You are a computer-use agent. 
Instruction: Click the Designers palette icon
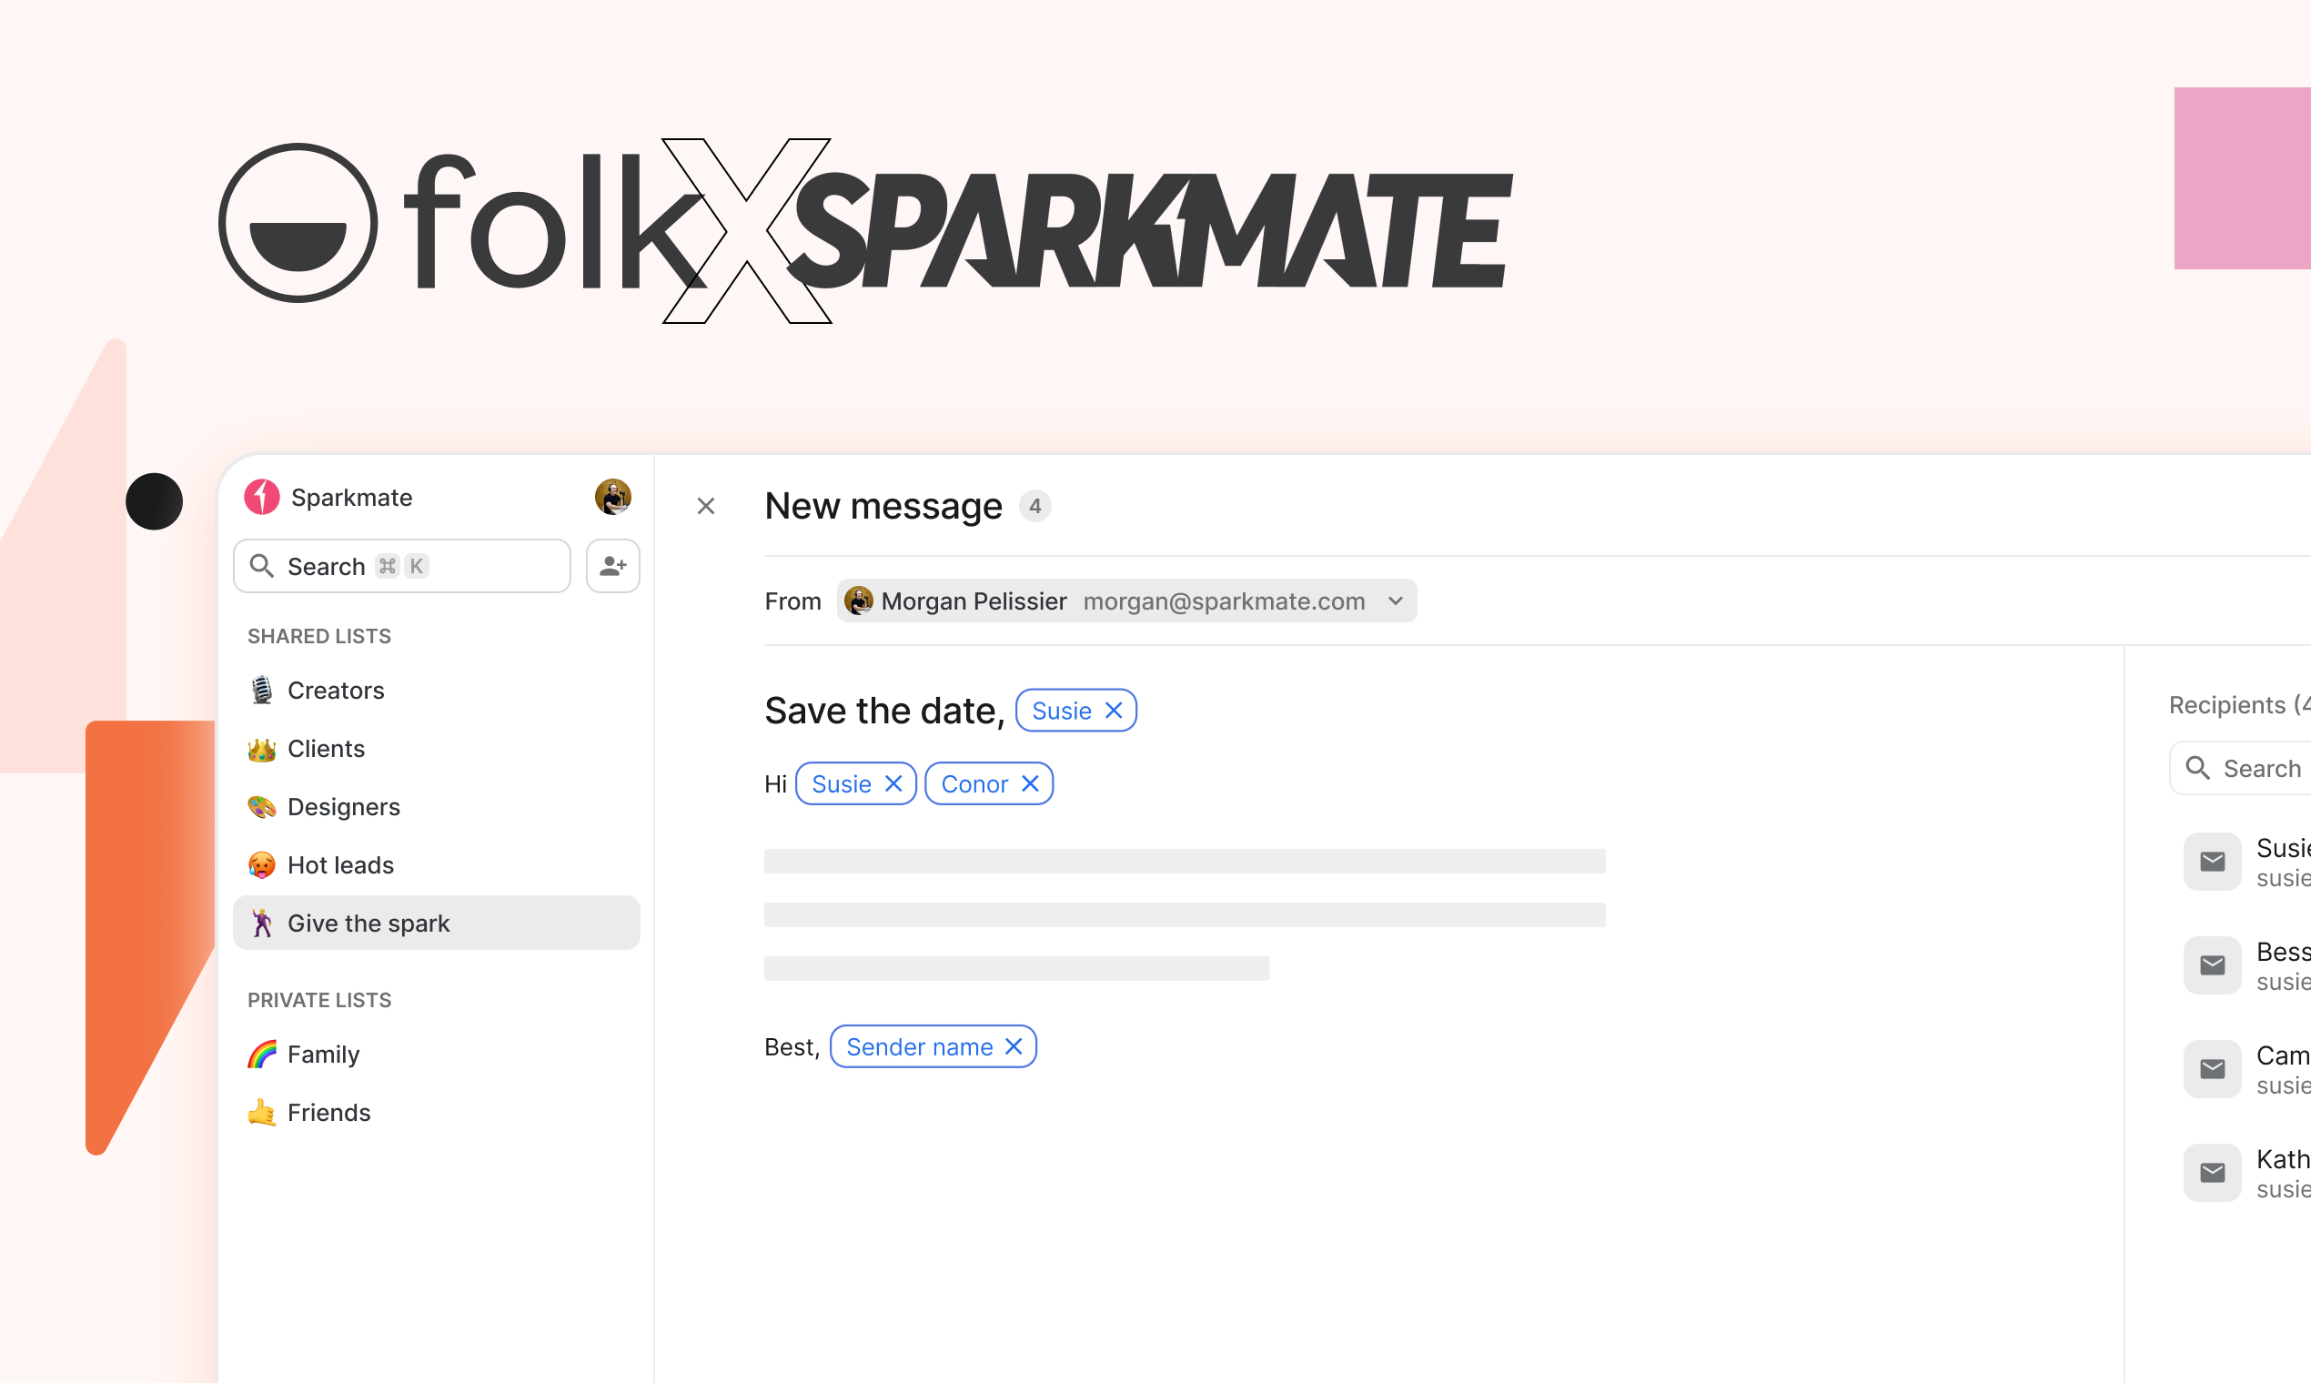point(262,807)
